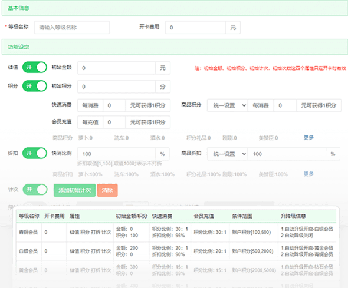
Task: Click the 升降级信息 column header
Action: coord(293,216)
